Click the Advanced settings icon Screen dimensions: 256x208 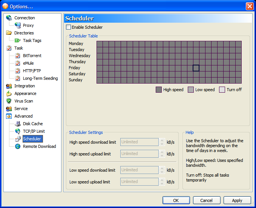coord(9,116)
